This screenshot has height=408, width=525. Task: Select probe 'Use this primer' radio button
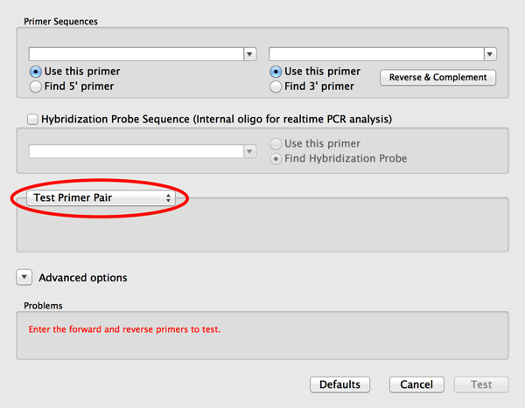(276, 144)
